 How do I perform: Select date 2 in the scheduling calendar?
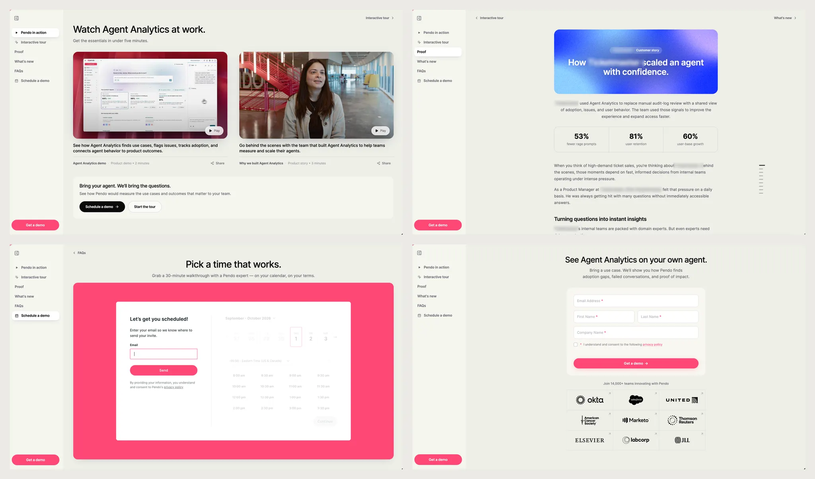(x=311, y=337)
